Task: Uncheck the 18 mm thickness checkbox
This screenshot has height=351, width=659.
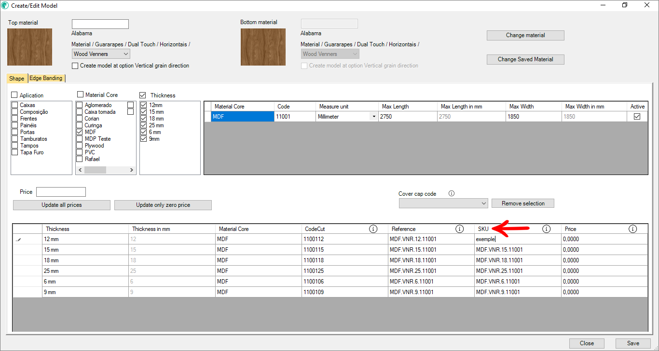Action: 143,119
